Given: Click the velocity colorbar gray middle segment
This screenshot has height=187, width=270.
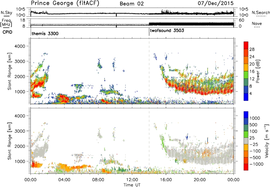Looking at the screenshot, I should pyautogui.click(x=246, y=141).
